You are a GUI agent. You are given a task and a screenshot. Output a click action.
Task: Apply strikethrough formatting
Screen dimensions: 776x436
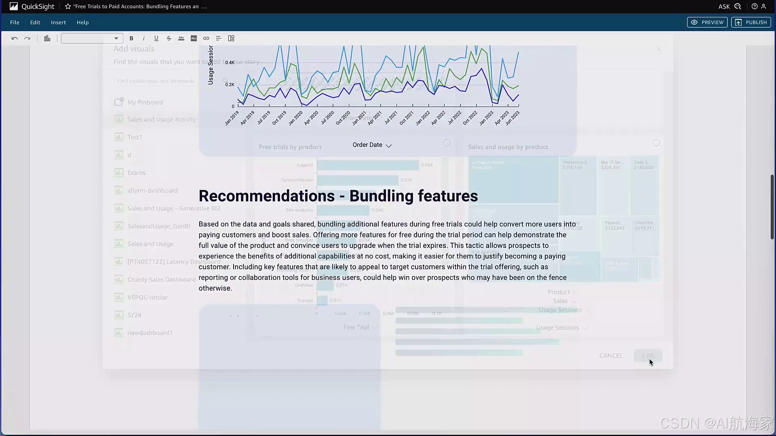[x=169, y=38]
